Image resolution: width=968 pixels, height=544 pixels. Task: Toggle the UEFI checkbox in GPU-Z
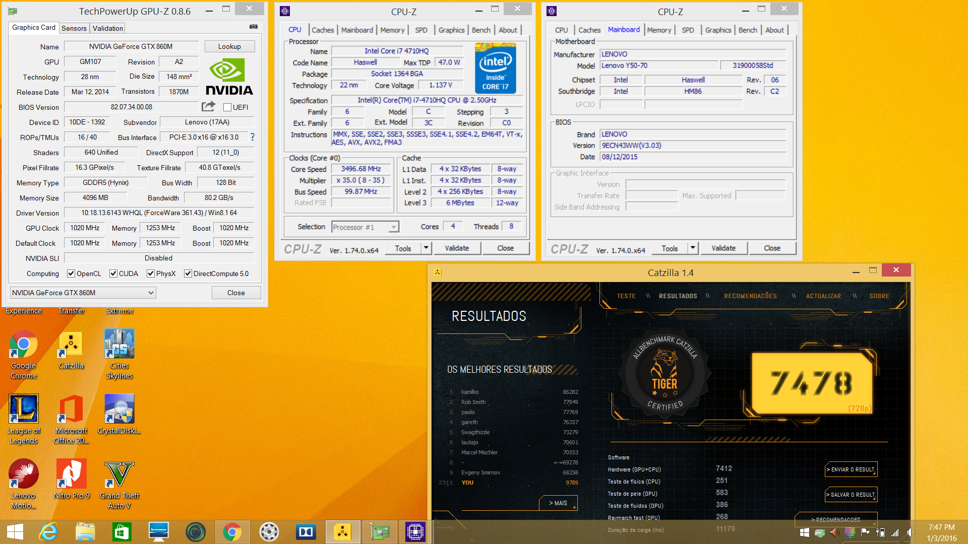tap(227, 107)
